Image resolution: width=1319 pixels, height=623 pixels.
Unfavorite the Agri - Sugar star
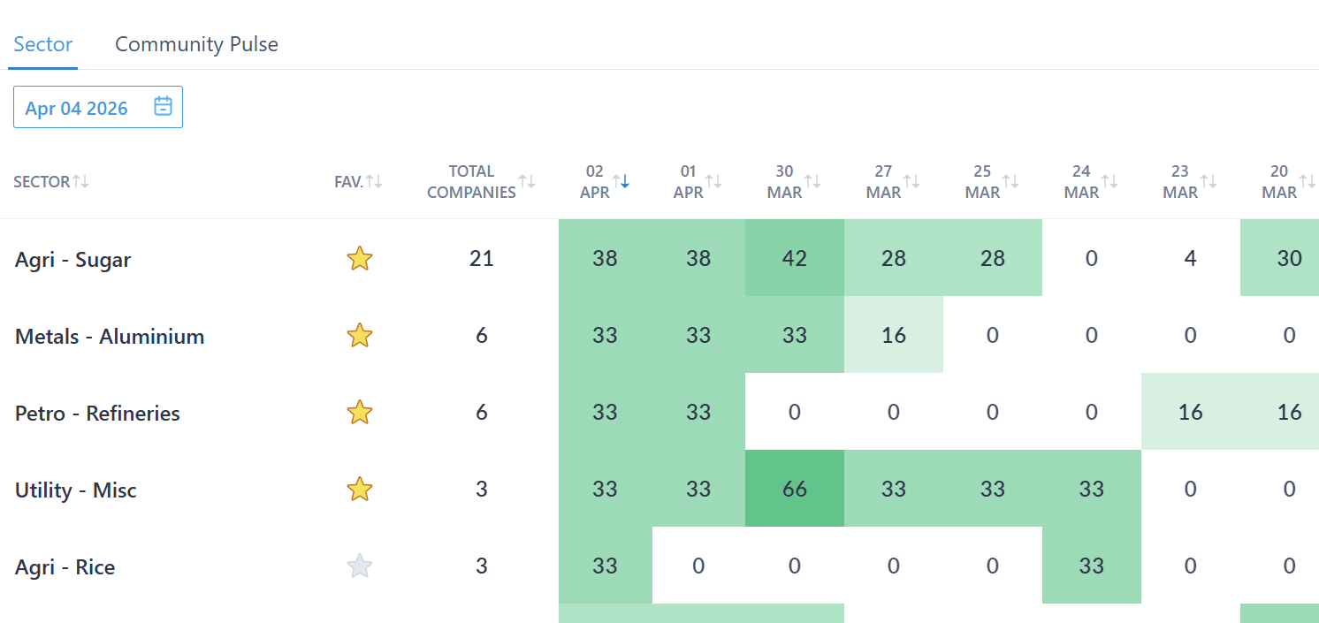click(359, 259)
